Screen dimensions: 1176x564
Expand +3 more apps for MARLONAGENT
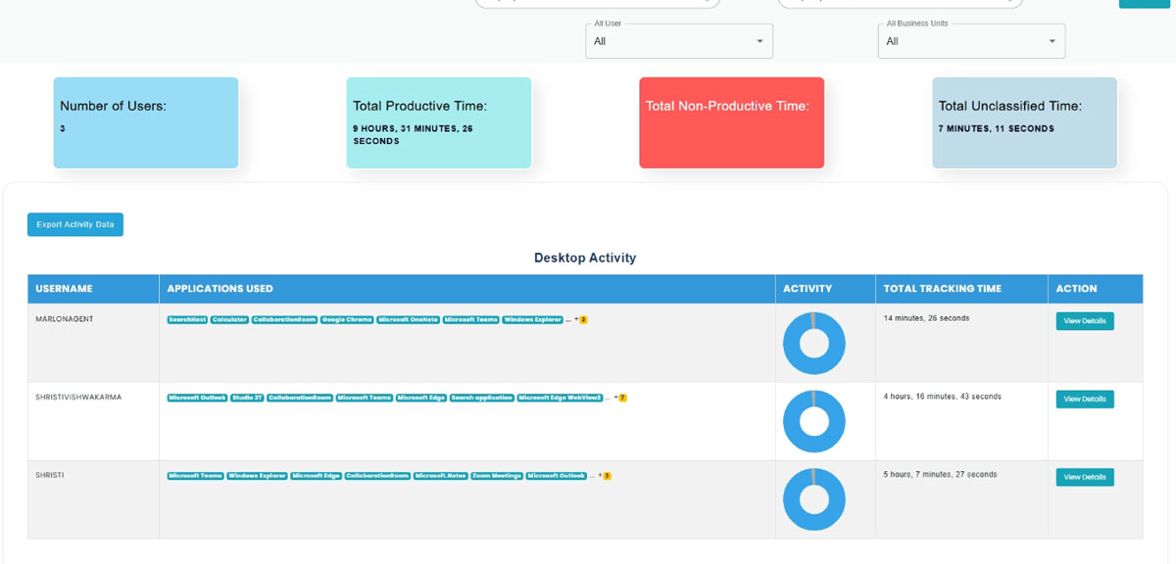click(x=582, y=320)
